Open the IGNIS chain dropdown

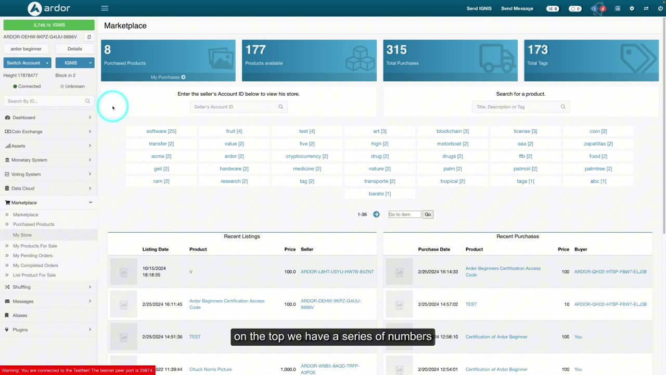(75, 63)
